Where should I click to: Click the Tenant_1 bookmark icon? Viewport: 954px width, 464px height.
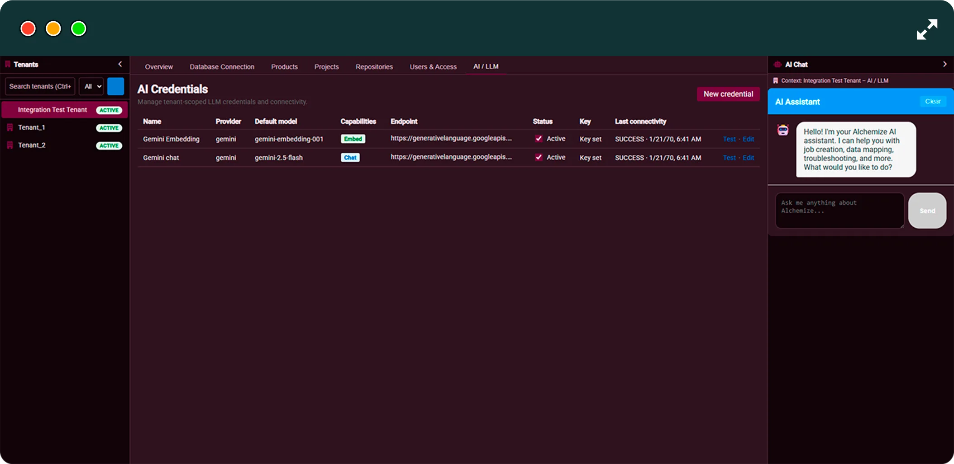(10, 127)
